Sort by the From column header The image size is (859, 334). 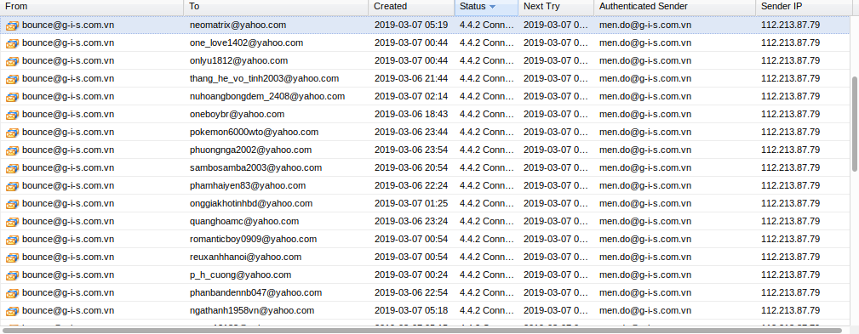[91, 7]
